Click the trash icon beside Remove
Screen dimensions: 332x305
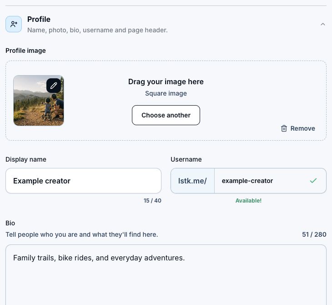tap(284, 128)
